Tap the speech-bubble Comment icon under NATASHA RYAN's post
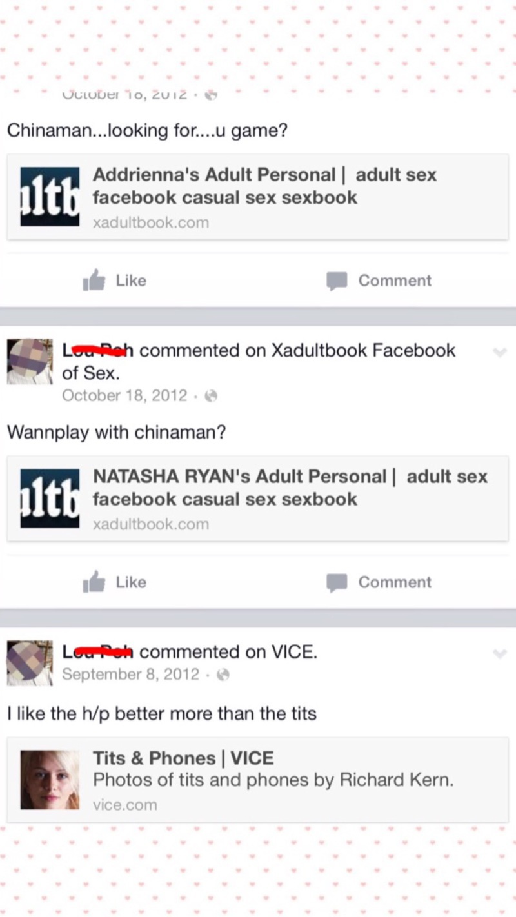516x917 pixels. (x=337, y=582)
